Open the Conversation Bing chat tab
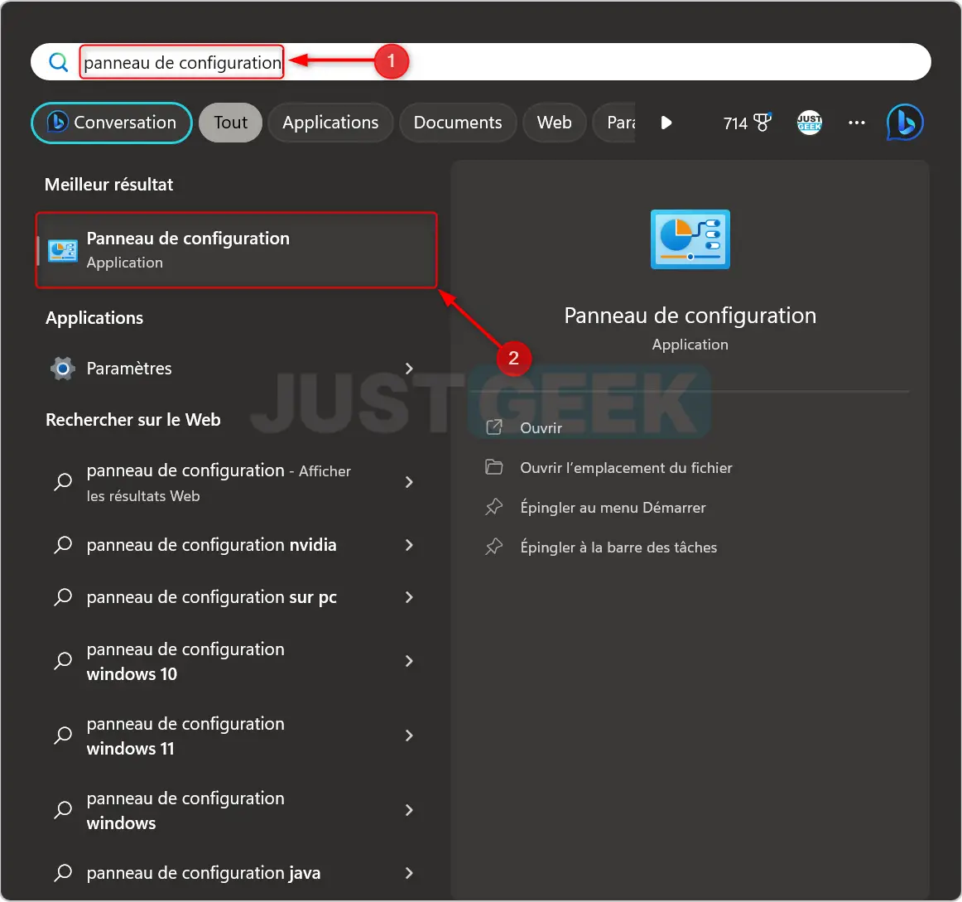The width and height of the screenshot is (962, 902). pos(112,123)
